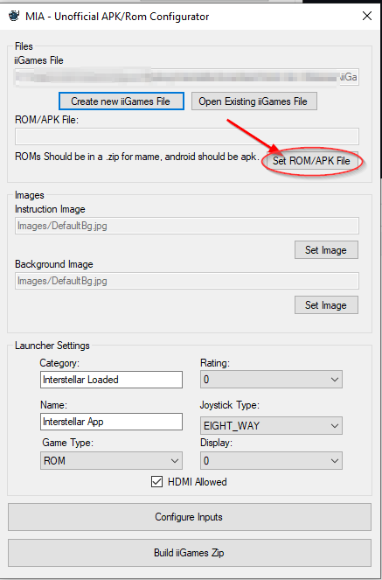Screen dimensions: 382x580
Task: Click the 'ROM/APK File:' label
Action: (46, 120)
